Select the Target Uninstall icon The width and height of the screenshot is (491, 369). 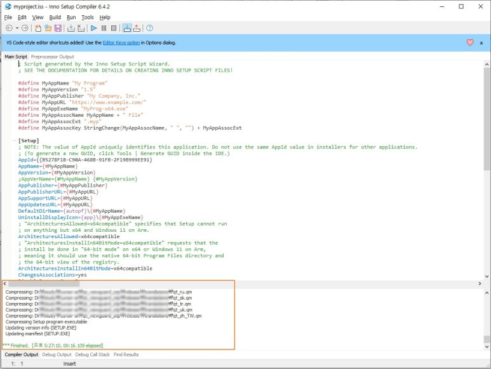pyautogui.click(x=137, y=28)
